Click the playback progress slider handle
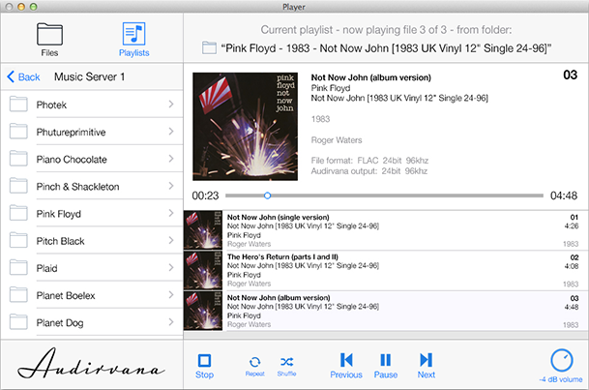589x390 pixels. click(267, 195)
